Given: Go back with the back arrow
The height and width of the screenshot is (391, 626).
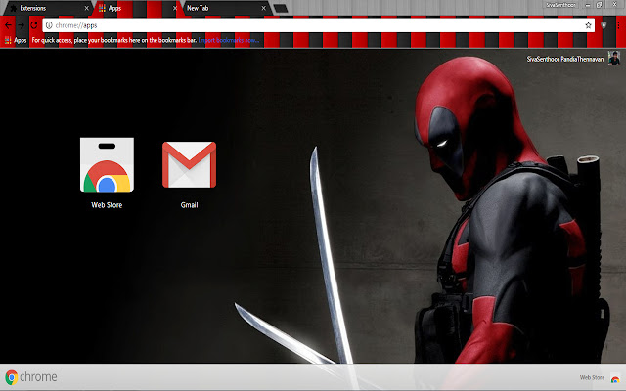Looking at the screenshot, I should (x=8, y=25).
